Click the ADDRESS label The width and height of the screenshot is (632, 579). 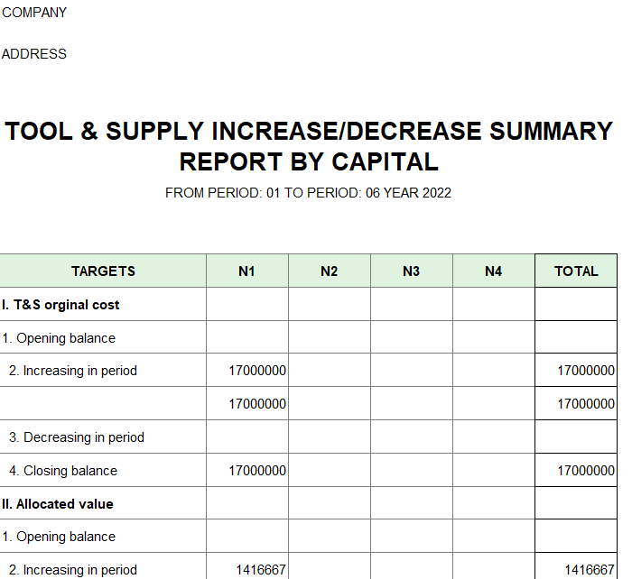[x=34, y=54]
